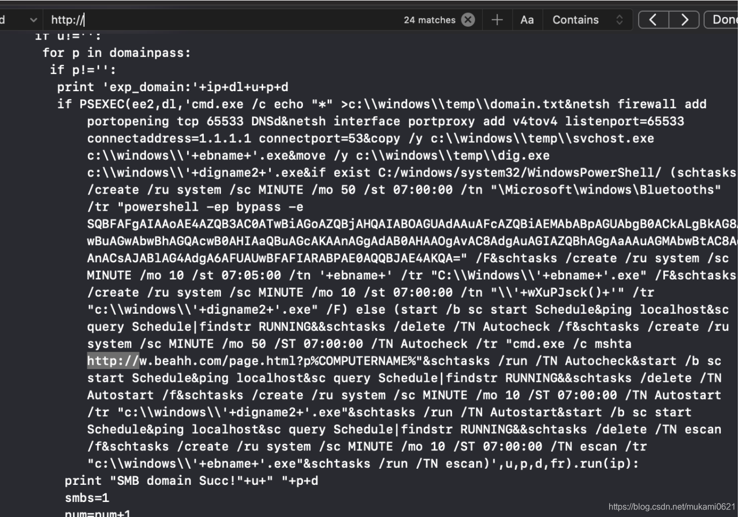
Task: Click the 'portopening tcp 65533' text
Action: 165,121
